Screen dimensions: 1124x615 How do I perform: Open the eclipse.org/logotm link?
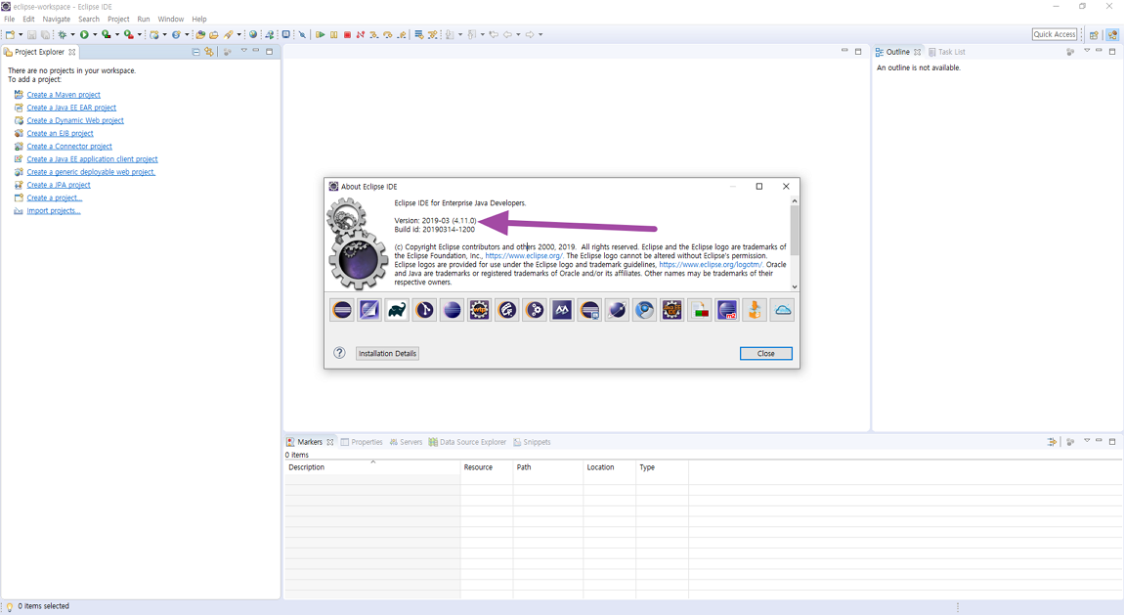click(x=711, y=265)
